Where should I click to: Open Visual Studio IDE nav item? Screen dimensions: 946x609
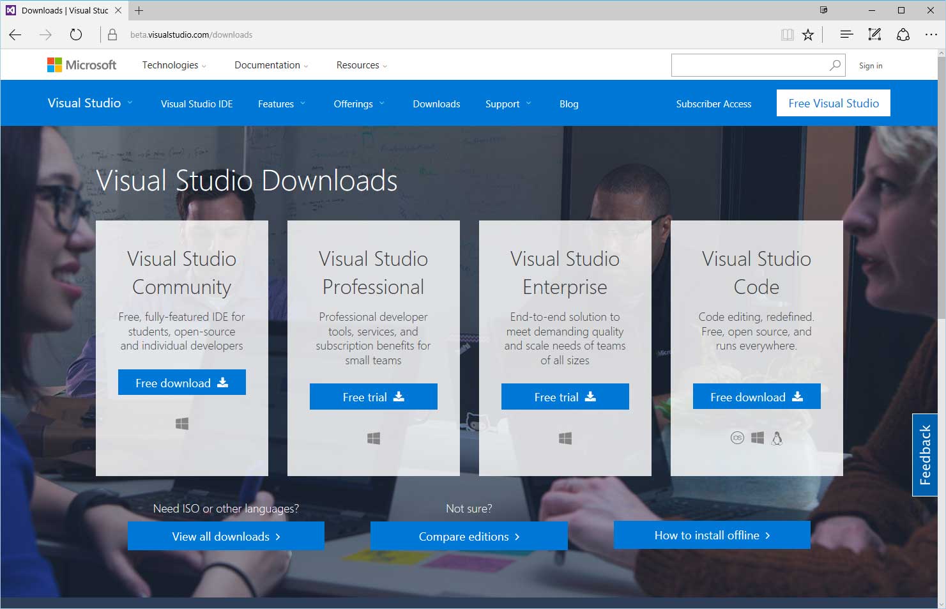click(x=197, y=104)
